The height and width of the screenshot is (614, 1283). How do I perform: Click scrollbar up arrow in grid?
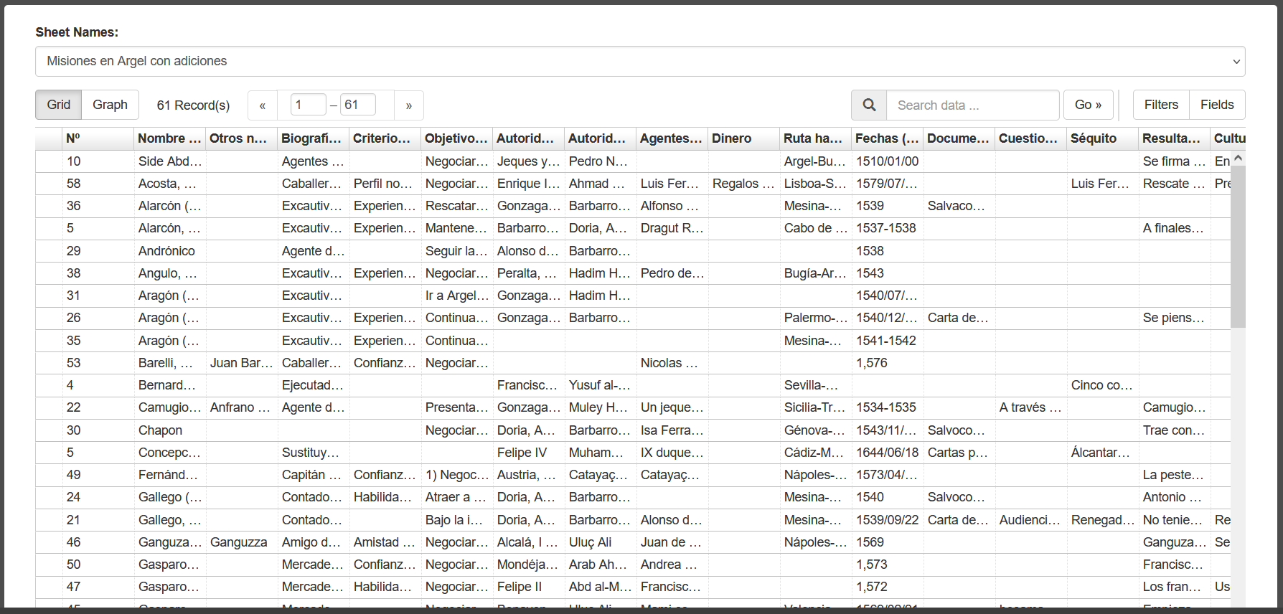tap(1238, 158)
